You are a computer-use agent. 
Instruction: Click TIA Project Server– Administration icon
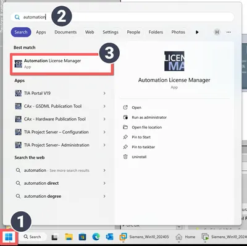click(x=19, y=145)
